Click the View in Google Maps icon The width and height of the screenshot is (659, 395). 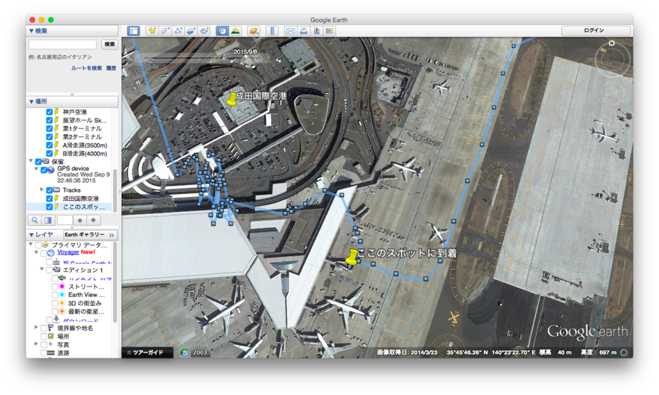[x=329, y=31]
